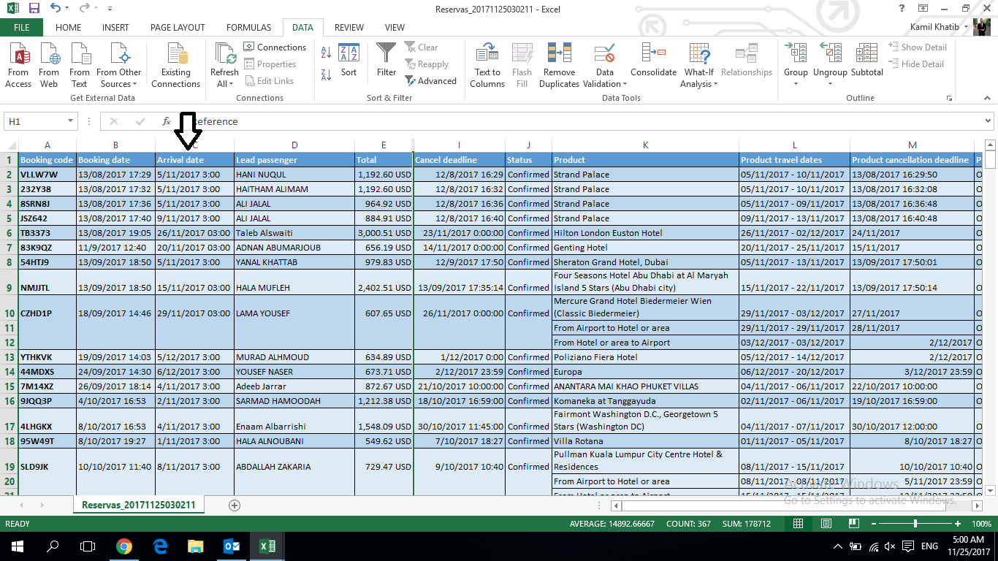
Task: Switch to the FORMULAS ribbon tab
Action: point(248,27)
